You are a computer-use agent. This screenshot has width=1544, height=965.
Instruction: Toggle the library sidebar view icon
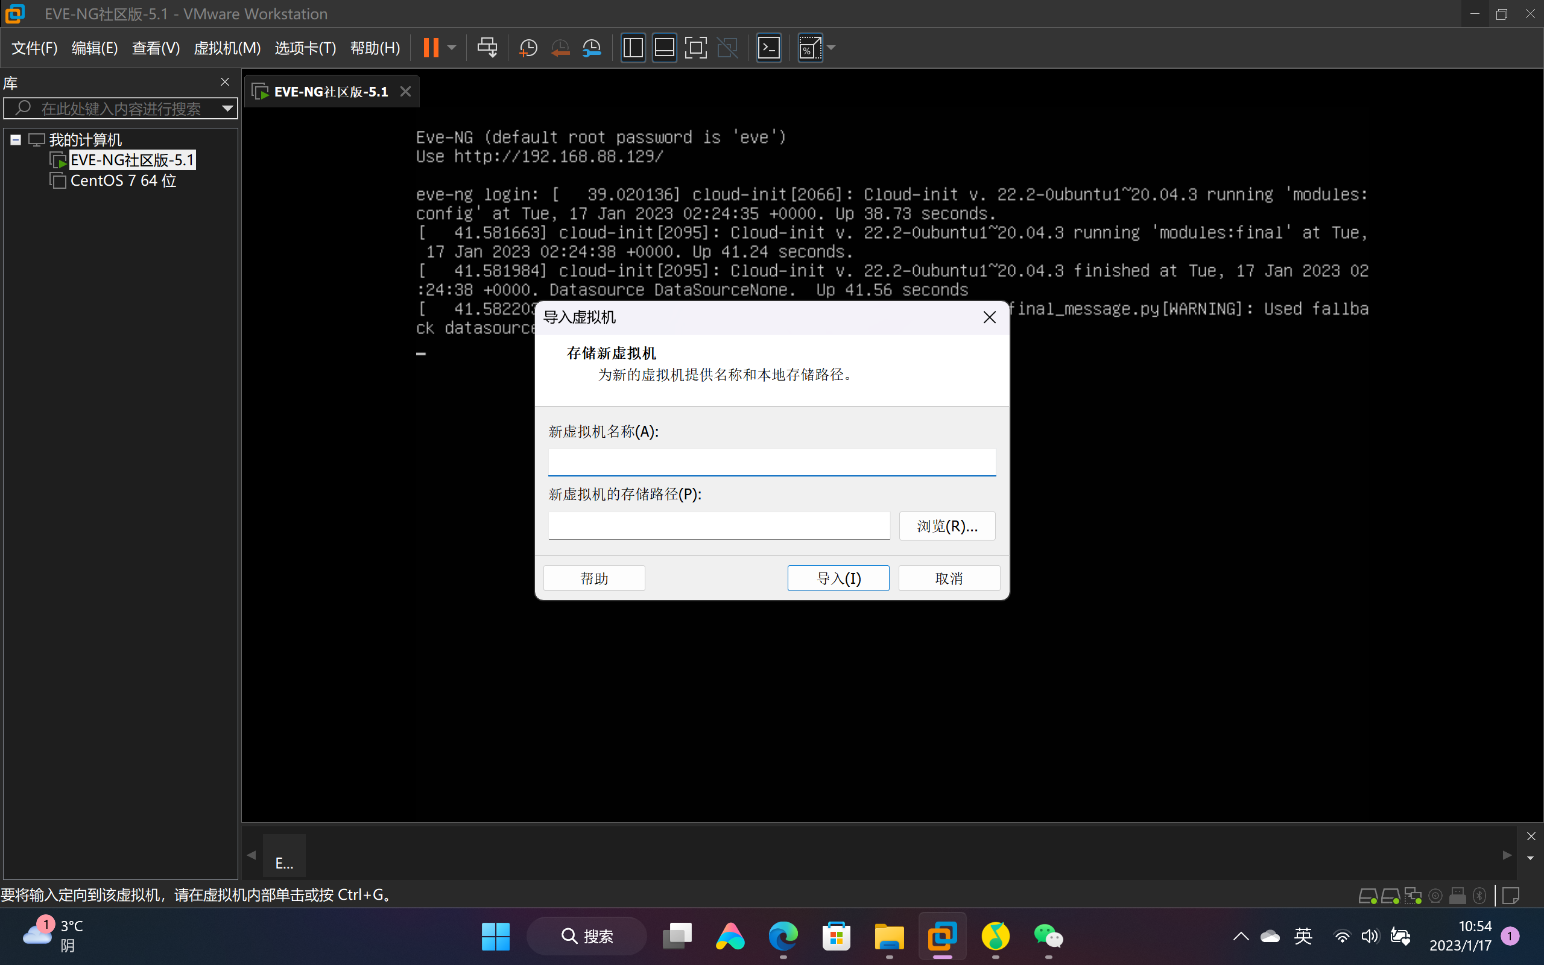tap(632, 48)
